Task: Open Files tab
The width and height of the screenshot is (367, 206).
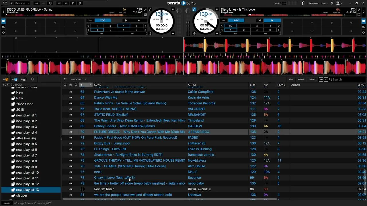Action: coord(291,80)
